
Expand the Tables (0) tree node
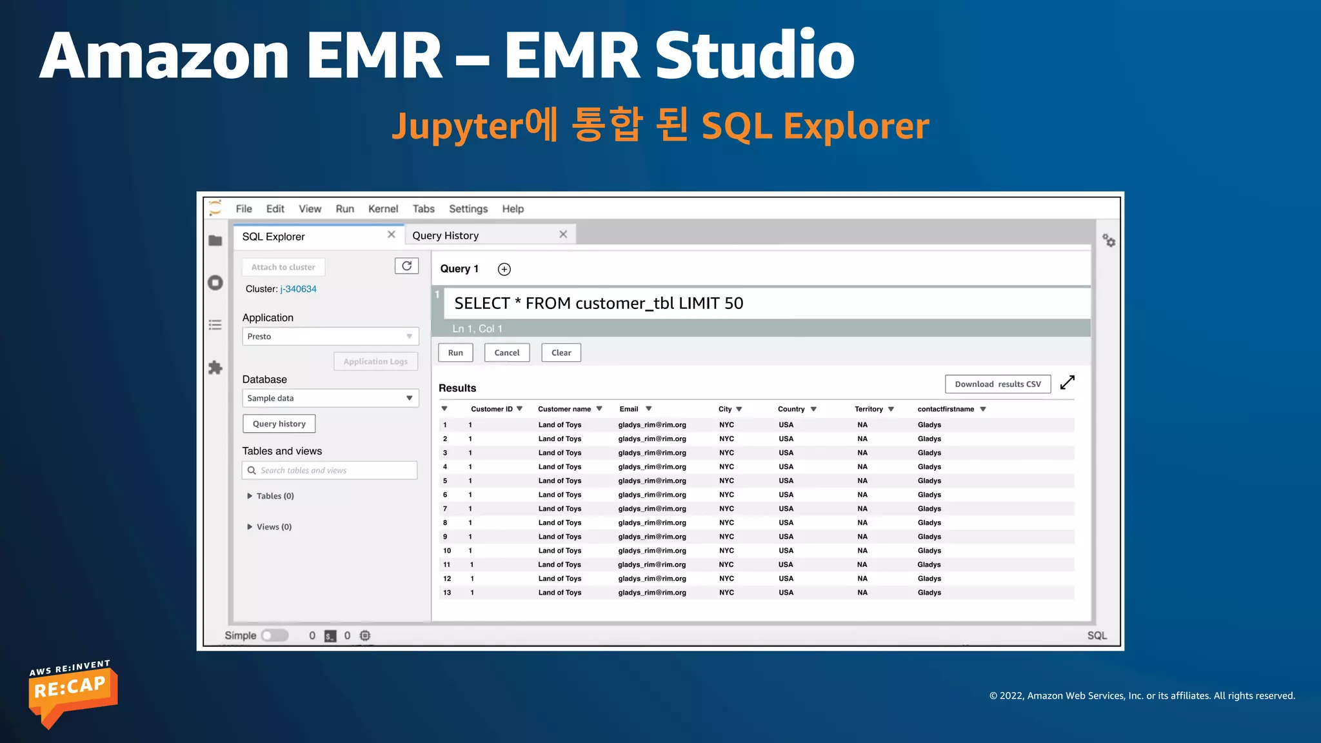[250, 496]
